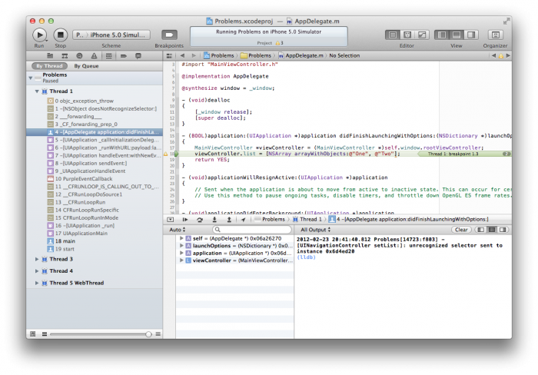Toggle the utilities pane view button
This screenshot has width=538, height=375.
pyautogui.click(x=471, y=35)
